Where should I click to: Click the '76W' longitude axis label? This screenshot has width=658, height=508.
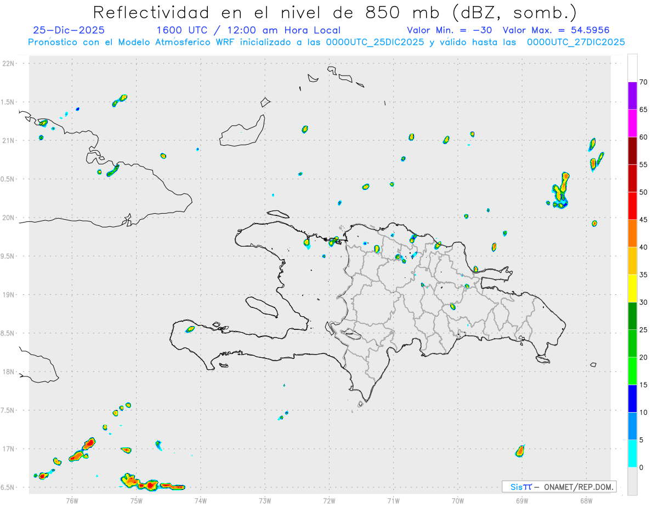click(x=72, y=500)
